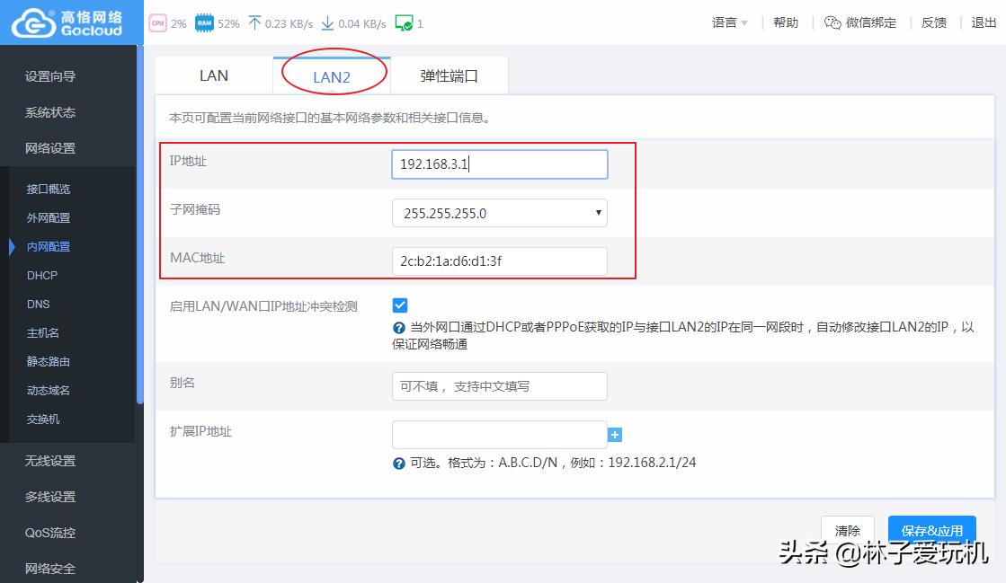This screenshot has height=583, width=1006.
Task: Switch to the 弹性端口 tab
Action: [x=450, y=75]
